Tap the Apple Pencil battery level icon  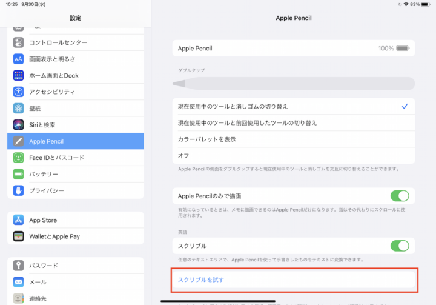point(403,48)
